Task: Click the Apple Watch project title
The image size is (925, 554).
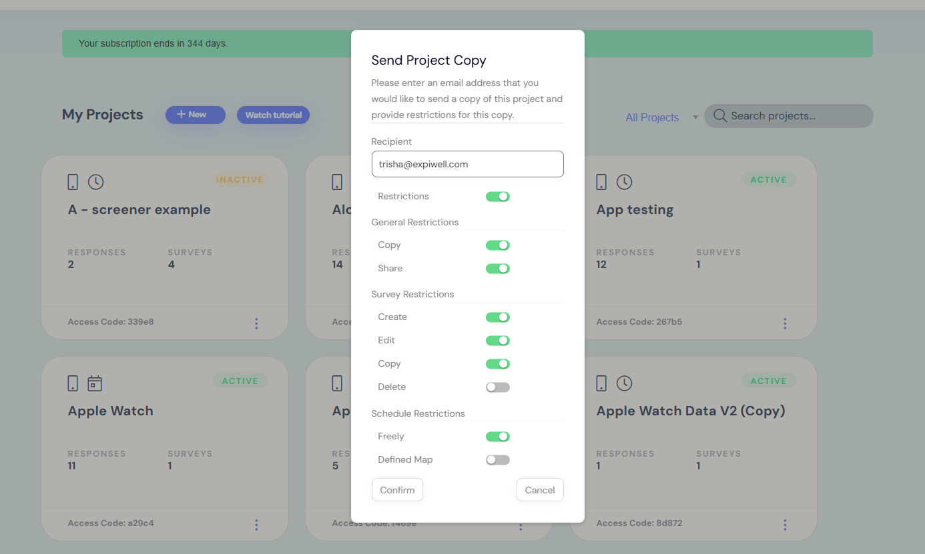Action: point(111,411)
